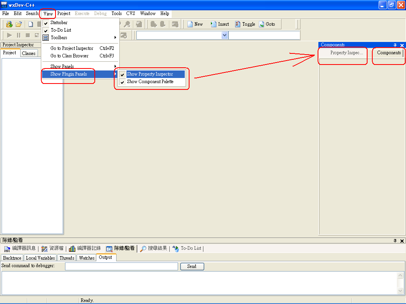The height and width of the screenshot is (304, 406).
Task: Choose Go to Class Browser
Action: (x=80, y=56)
